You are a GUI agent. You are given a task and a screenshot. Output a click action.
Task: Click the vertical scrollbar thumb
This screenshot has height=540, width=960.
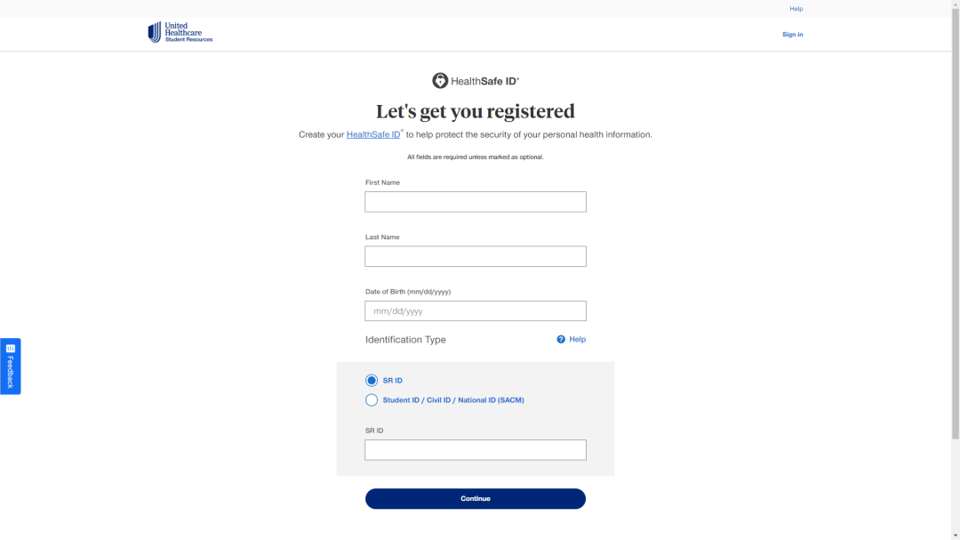click(956, 222)
